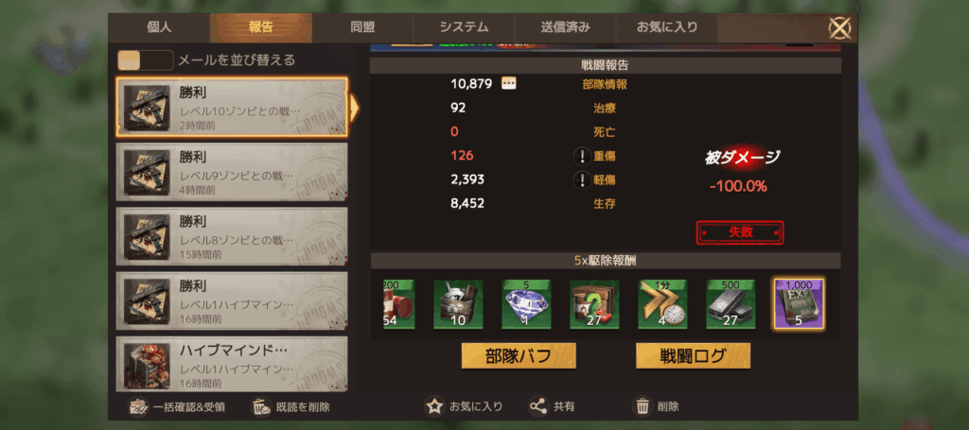Select the purple EXP book reward

pos(799,304)
